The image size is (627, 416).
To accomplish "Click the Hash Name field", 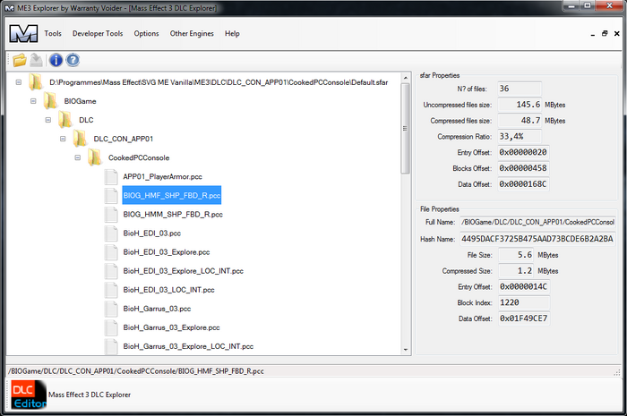I will (537, 239).
